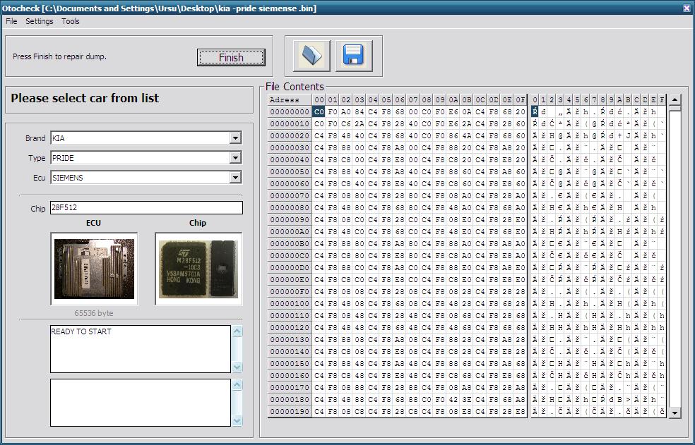Open the Settings menu
This screenshot has width=695, height=445.
pos(39,21)
